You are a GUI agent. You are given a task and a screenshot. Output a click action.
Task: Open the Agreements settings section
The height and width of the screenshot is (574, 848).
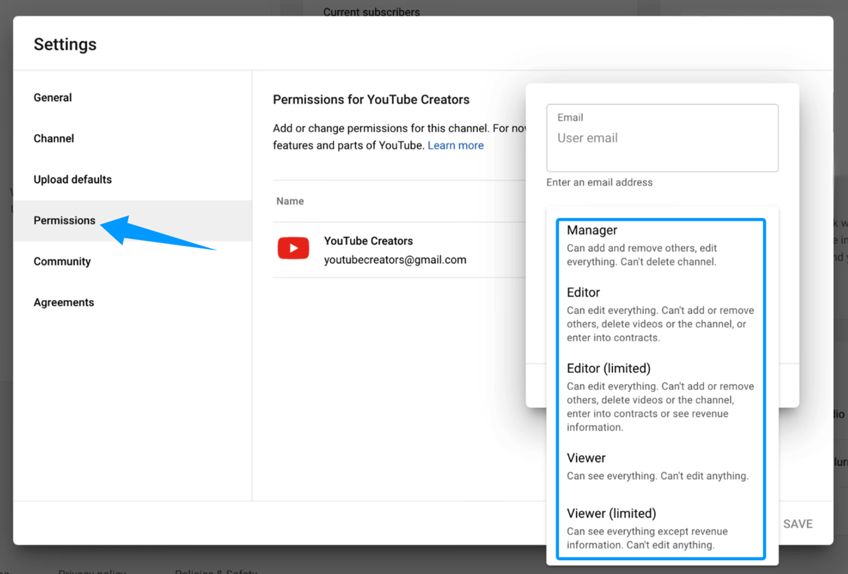click(x=64, y=302)
